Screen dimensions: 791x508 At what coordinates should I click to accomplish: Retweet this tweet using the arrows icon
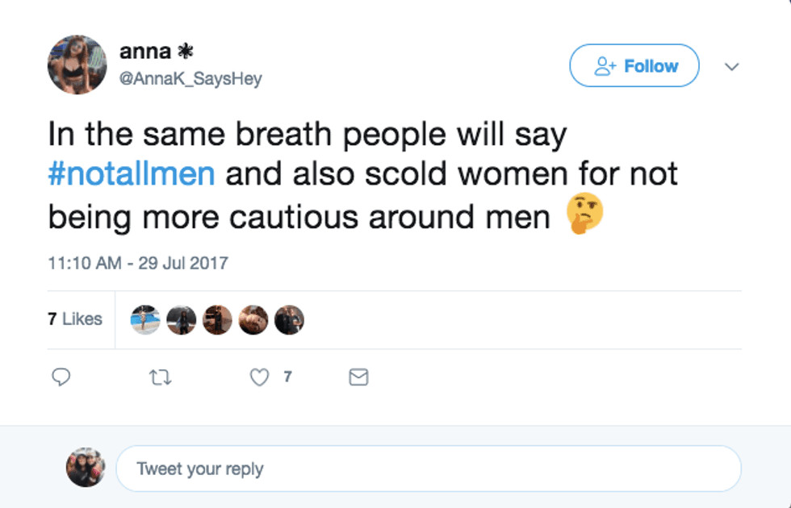[x=159, y=377]
